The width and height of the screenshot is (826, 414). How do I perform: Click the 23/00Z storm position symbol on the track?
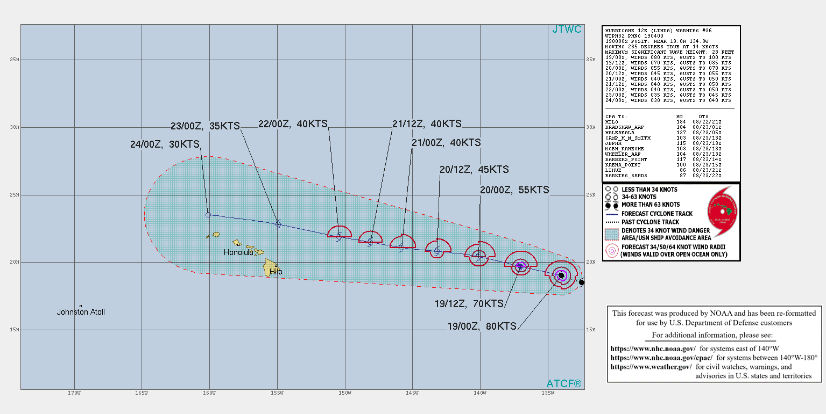(x=278, y=224)
